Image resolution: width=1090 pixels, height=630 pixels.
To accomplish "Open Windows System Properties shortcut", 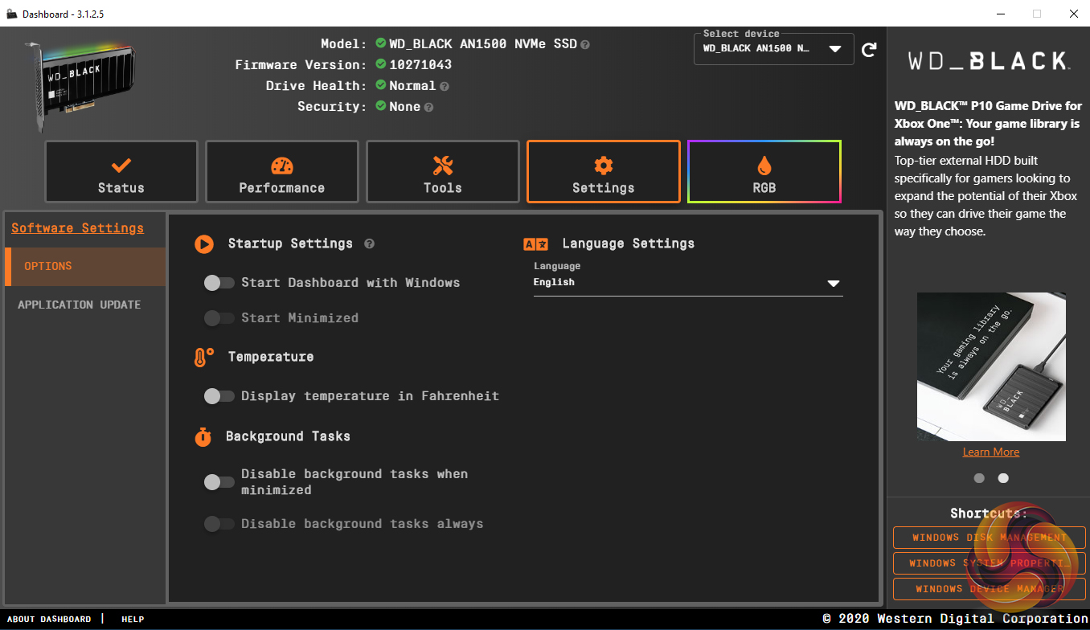I will click(990, 563).
